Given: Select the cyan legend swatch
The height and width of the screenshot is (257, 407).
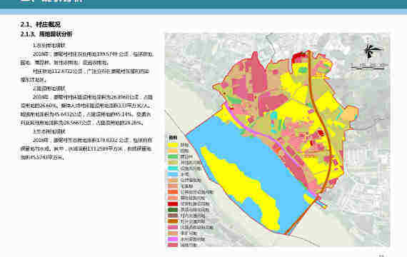Looking at the screenshot, I should point(173,168).
